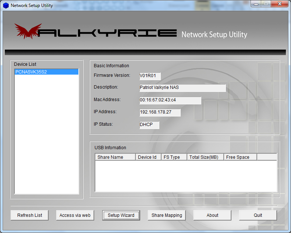Show the About dialog

212,215
